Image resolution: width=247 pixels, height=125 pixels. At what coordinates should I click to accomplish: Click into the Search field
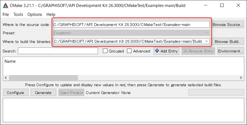(x=58, y=51)
